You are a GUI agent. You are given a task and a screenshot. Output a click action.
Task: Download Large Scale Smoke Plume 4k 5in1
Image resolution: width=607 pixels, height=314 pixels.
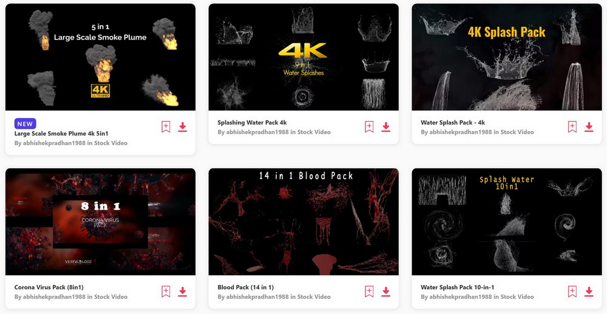(182, 127)
